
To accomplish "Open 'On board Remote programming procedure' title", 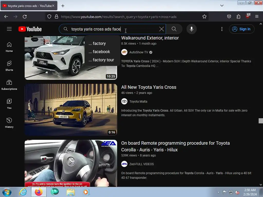I will tap(175, 146).
